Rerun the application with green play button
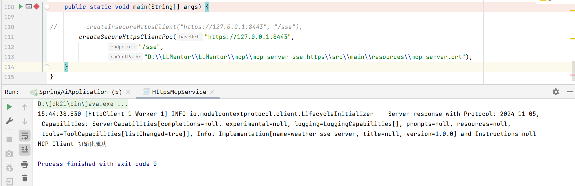The image size is (575, 186). click(9, 107)
